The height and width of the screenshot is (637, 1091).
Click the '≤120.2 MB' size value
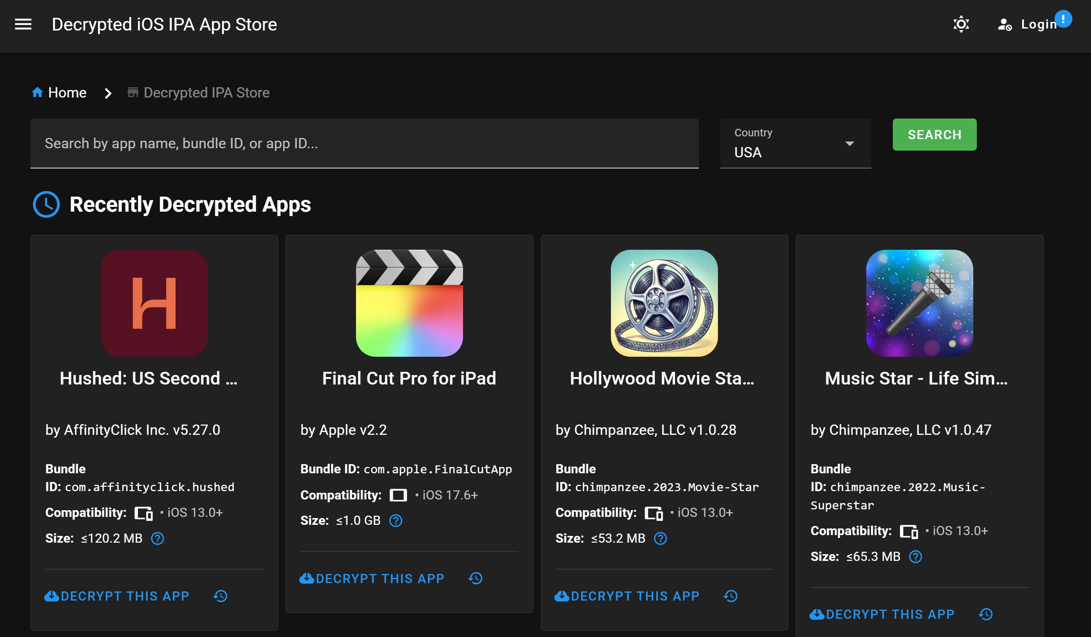pos(111,538)
